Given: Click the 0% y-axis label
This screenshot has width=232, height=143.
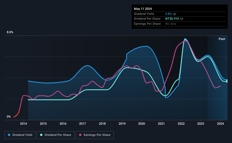Looking at the screenshot, I should [9, 117].
